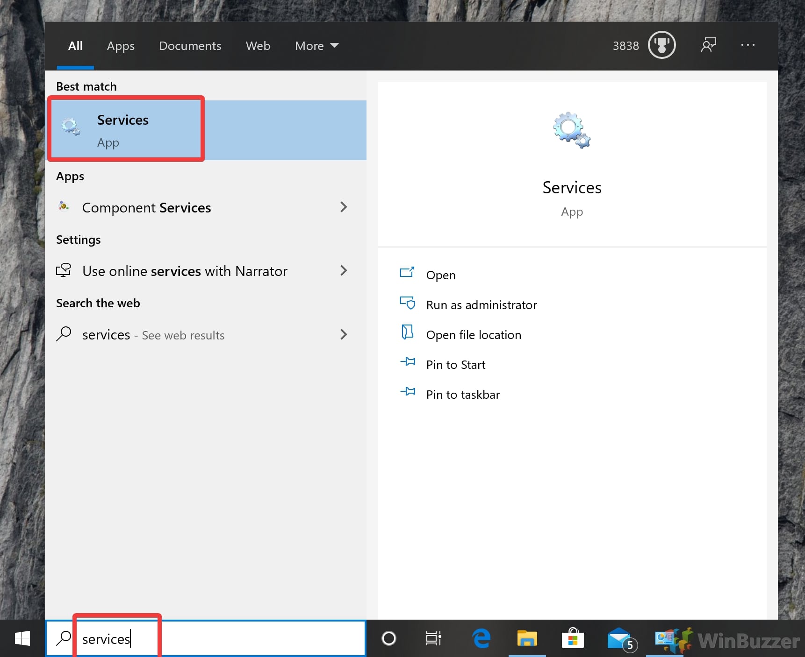Click the search box containing services

(206, 638)
